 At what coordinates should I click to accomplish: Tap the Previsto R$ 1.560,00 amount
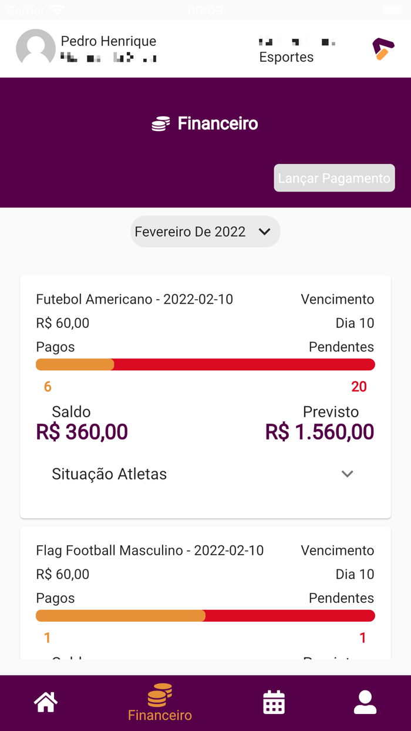click(319, 432)
